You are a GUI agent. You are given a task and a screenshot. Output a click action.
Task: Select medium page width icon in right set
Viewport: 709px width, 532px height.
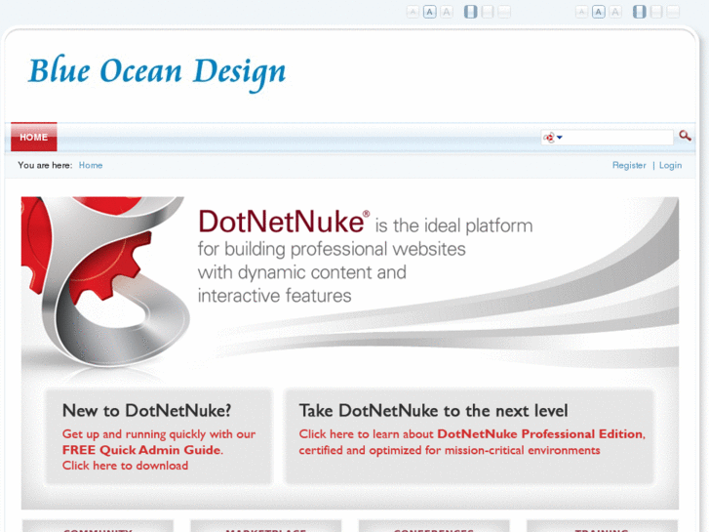point(656,12)
